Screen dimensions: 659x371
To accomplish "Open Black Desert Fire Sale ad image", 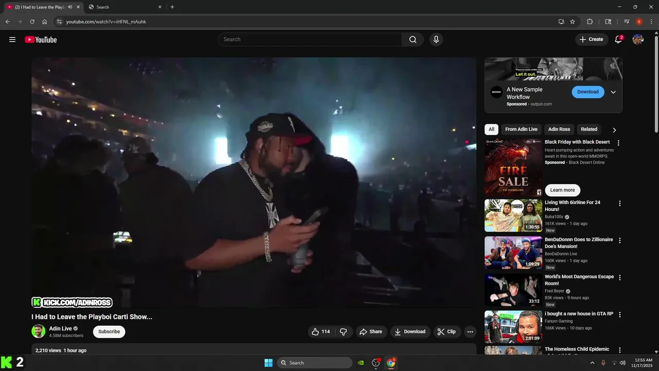I will tap(513, 167).
